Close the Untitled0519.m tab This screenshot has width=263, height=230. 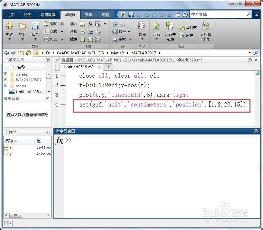[99, 67]
